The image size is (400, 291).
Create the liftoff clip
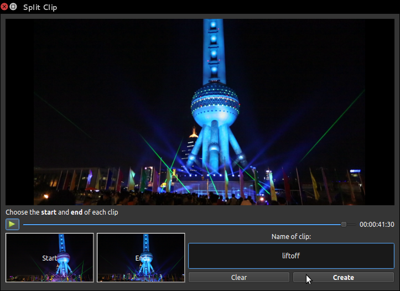point(344,277)
